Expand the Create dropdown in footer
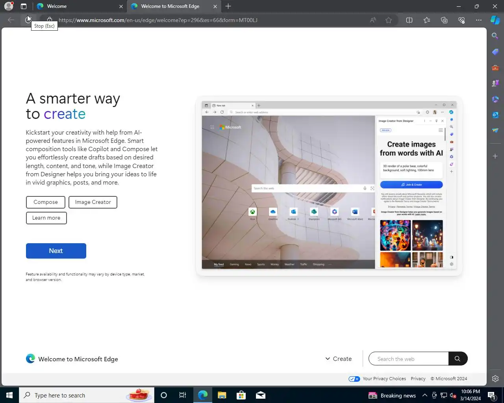 pyautogui.click(x=339, y=359)
